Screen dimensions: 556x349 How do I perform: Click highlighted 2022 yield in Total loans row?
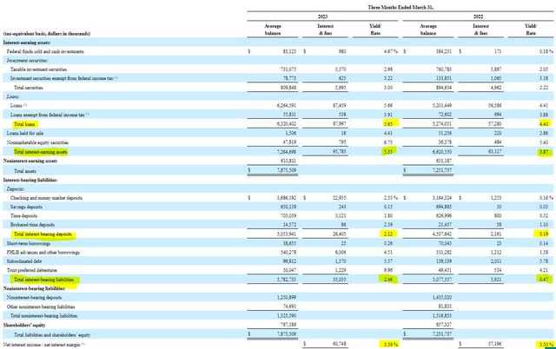click(x=544, y=124)
